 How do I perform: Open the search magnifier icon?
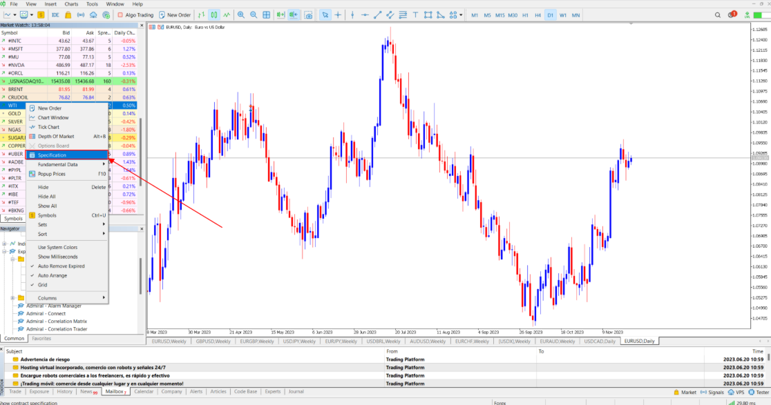pyautogui.click(x=718, y=15)
